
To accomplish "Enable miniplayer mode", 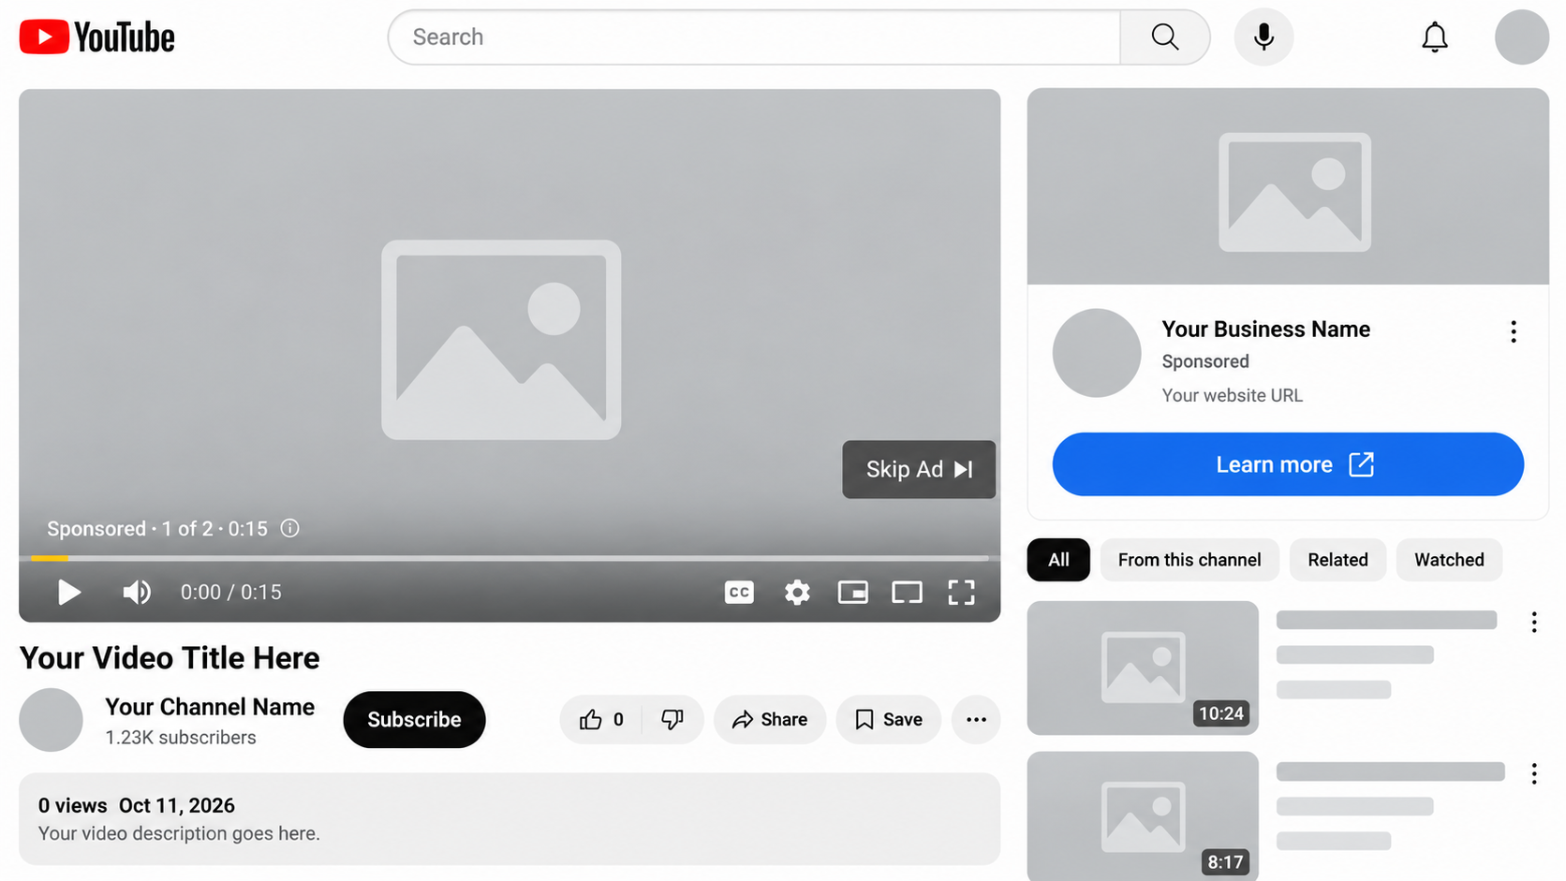I will pos(852,592).
